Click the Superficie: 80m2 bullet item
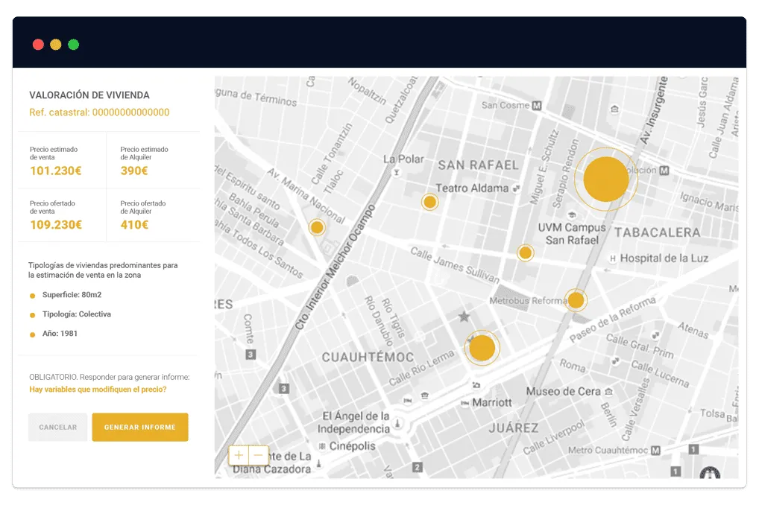 [72, 295]
